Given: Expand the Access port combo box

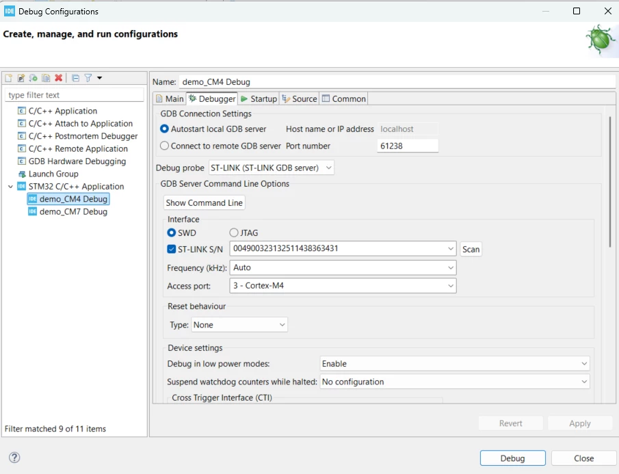Looking at the screenshot, I should 343,285.
